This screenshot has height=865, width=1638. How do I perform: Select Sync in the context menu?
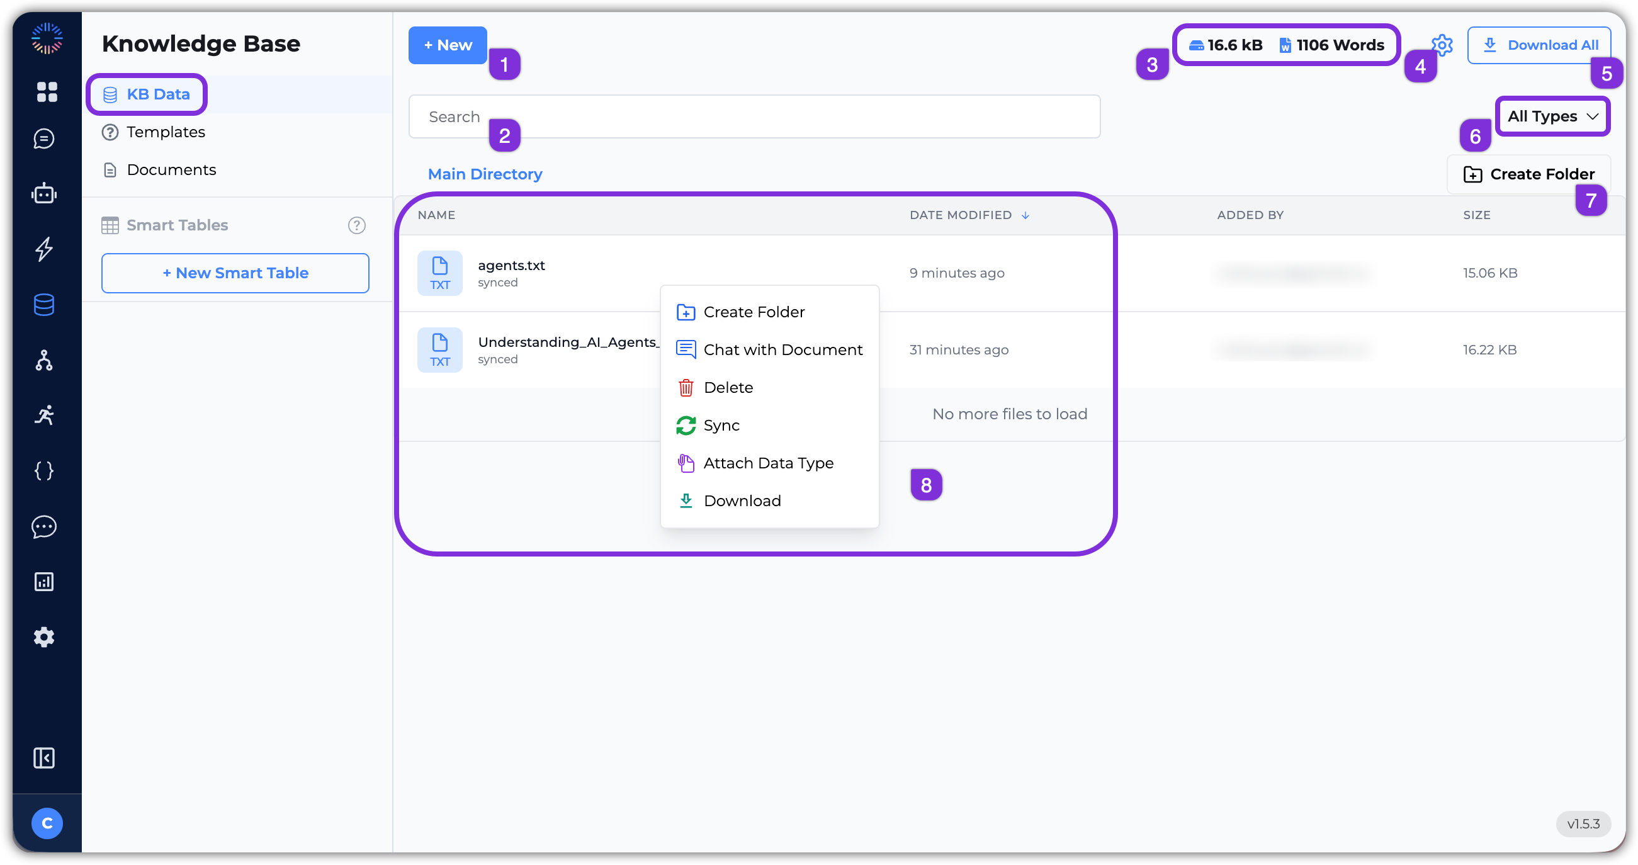click(721, 426)
